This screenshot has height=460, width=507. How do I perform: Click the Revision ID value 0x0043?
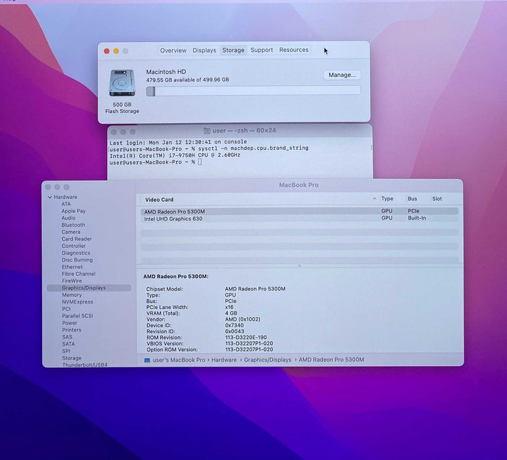click(x=234, y=331)
